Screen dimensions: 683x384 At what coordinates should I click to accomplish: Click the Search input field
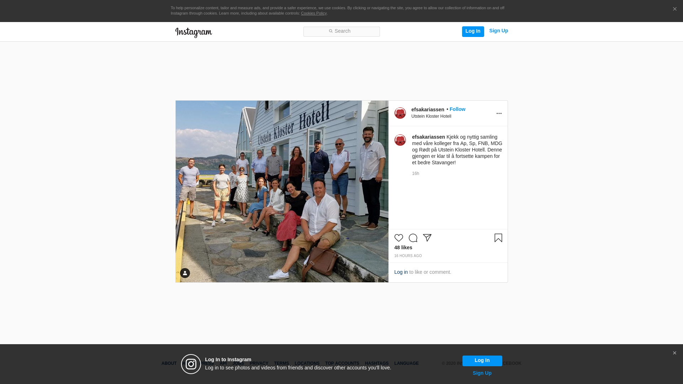[x=341, y=32]
